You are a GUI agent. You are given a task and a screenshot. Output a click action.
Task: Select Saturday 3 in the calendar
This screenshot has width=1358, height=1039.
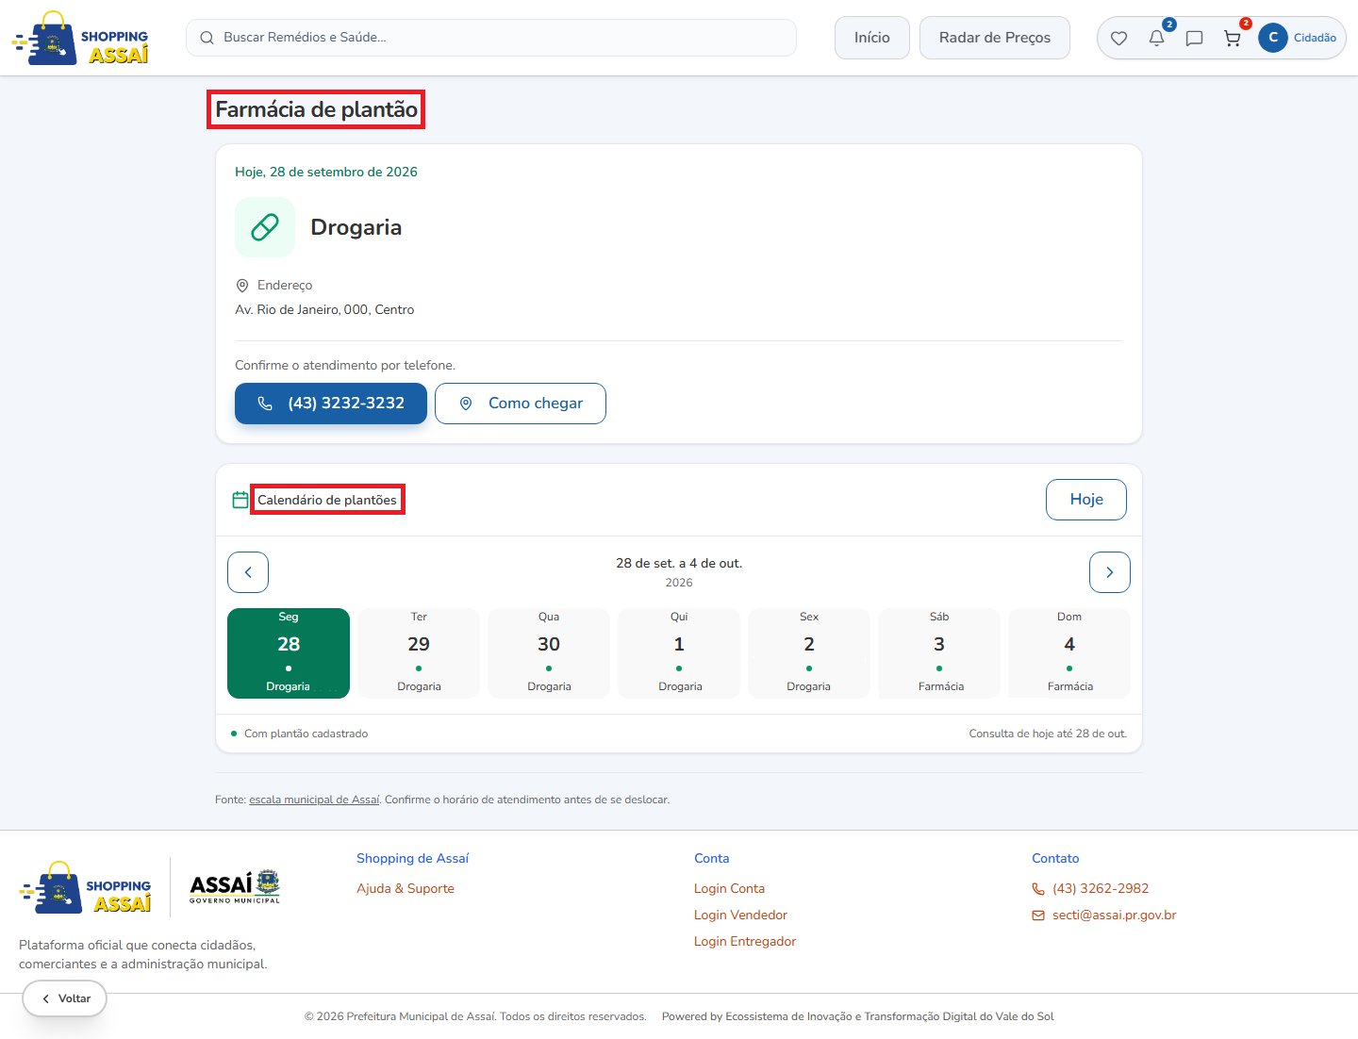[x=939, y=653]
